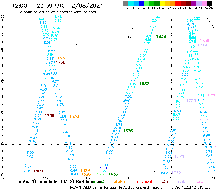Viewport: 216px width, 190px height.
Task: Click the wave height value 8.02
Action: 34,138
